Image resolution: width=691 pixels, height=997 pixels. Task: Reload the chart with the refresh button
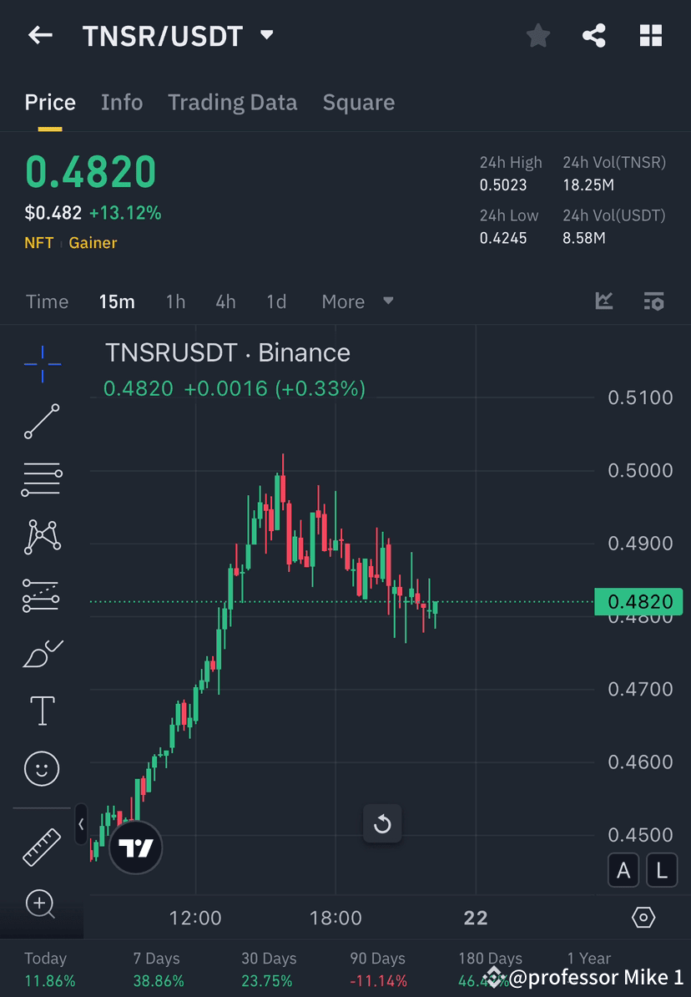[x=382, y=823]
